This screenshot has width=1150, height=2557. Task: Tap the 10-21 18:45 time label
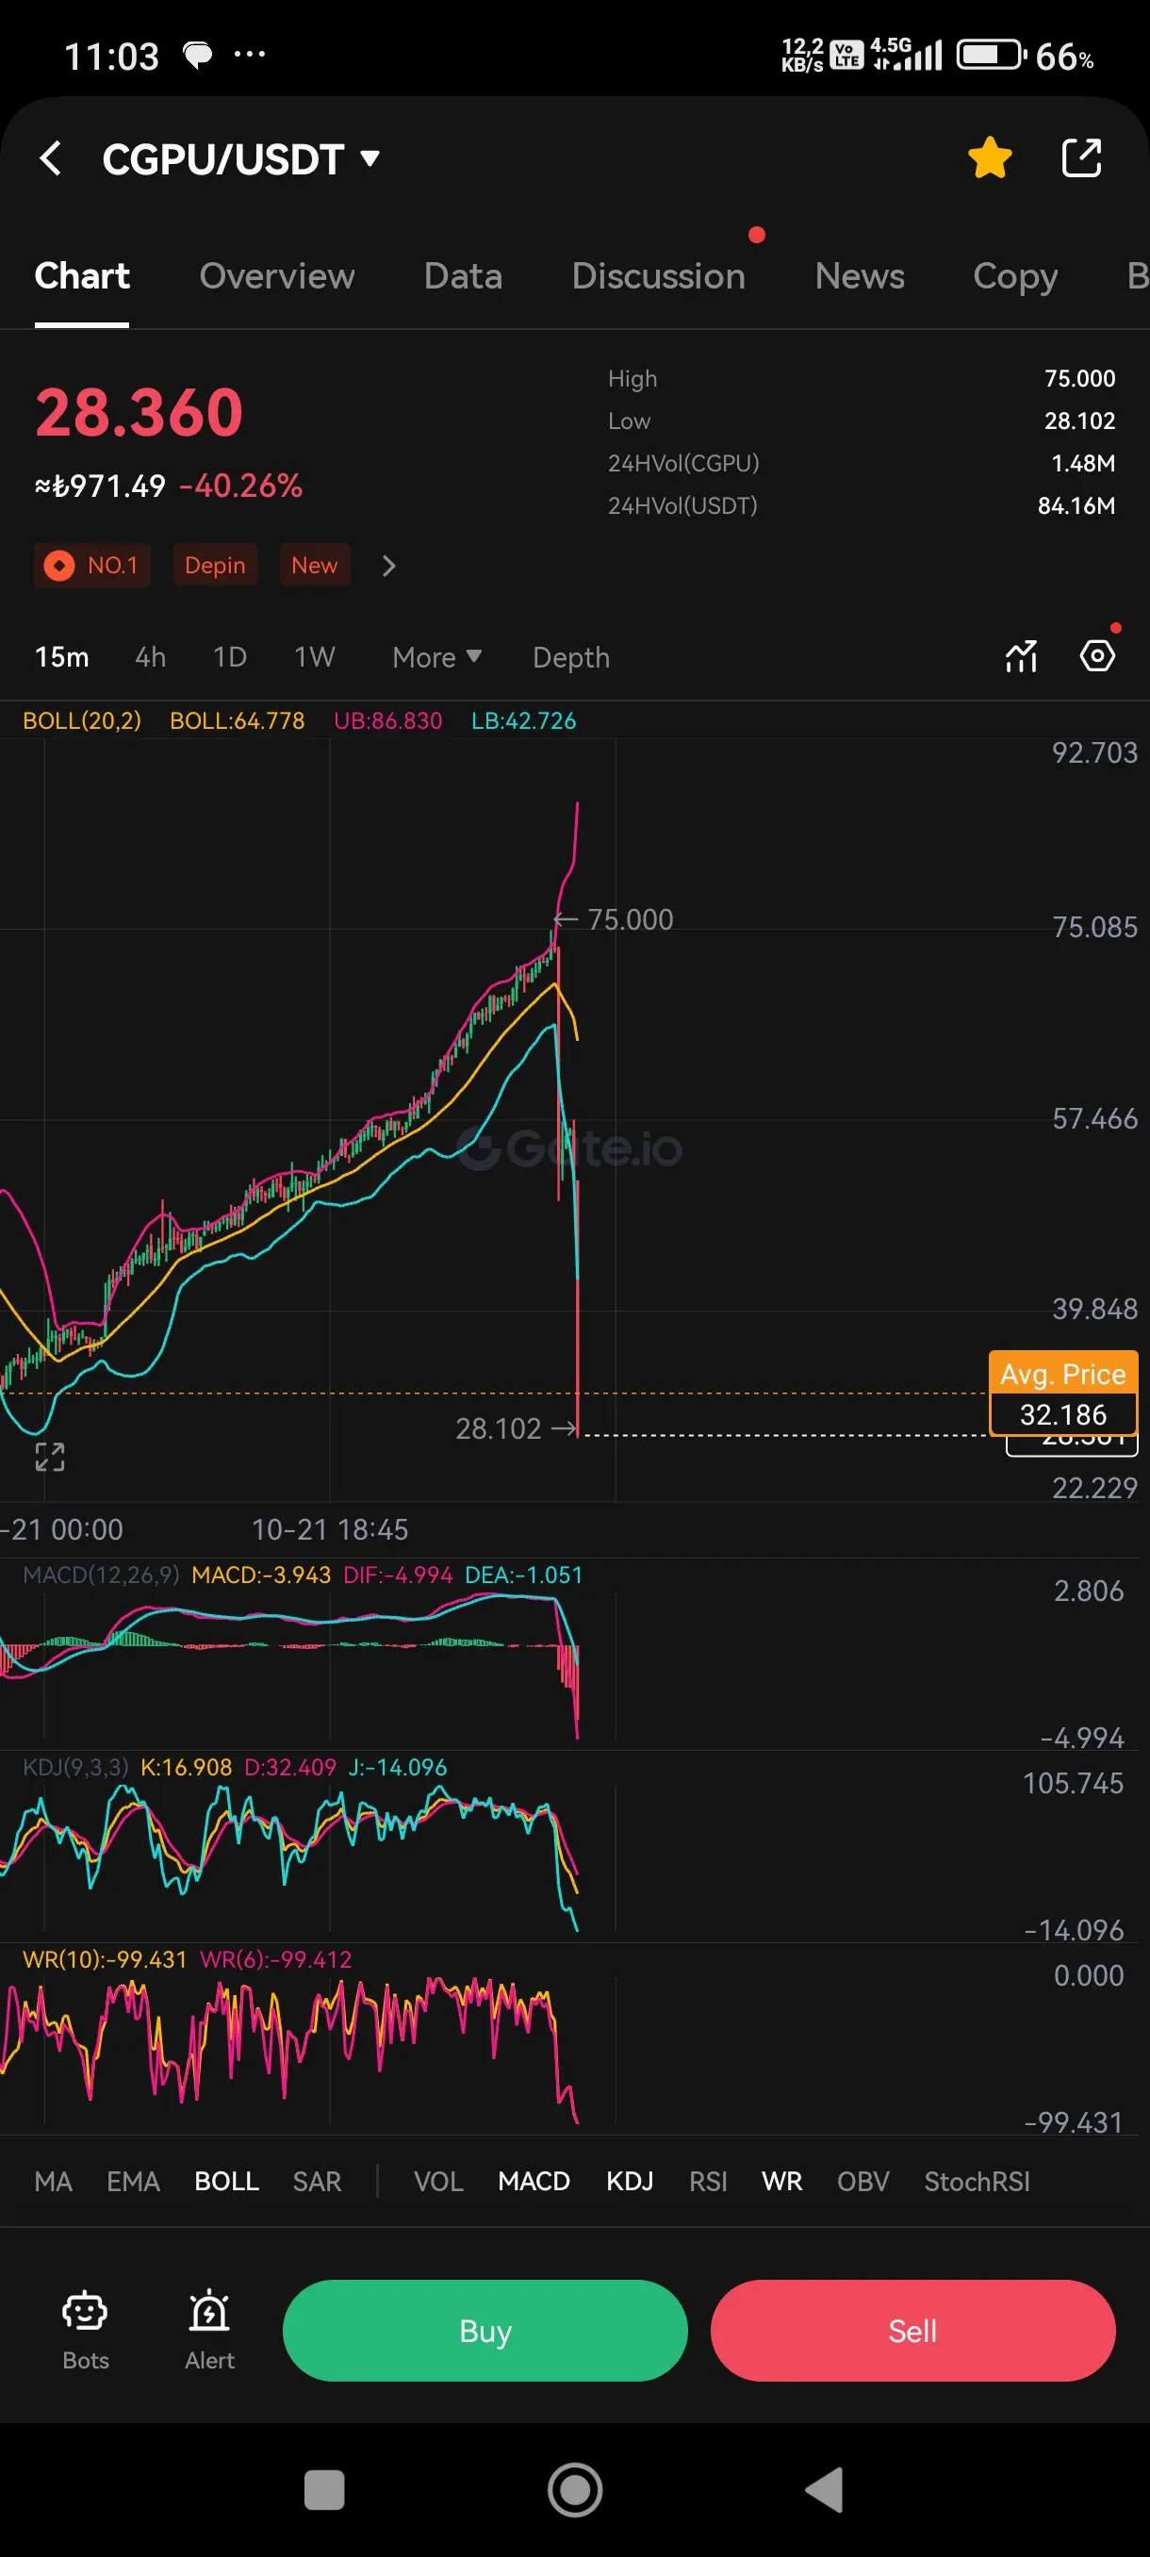click(329, 1528)
